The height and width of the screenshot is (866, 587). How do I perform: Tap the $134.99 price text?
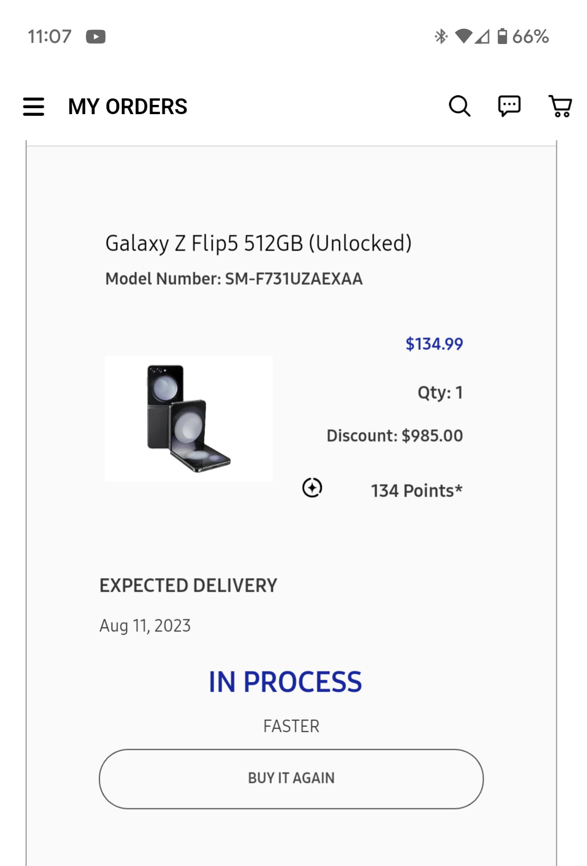434,344
